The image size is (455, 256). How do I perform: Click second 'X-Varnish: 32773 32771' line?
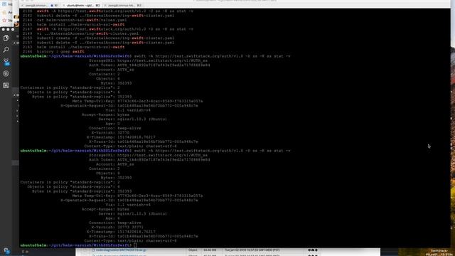point(117,228)
